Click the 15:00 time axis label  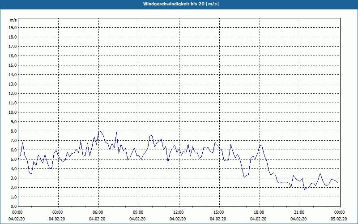[219, 212]
